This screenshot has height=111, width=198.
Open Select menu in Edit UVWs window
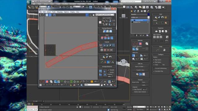point(49,12)
